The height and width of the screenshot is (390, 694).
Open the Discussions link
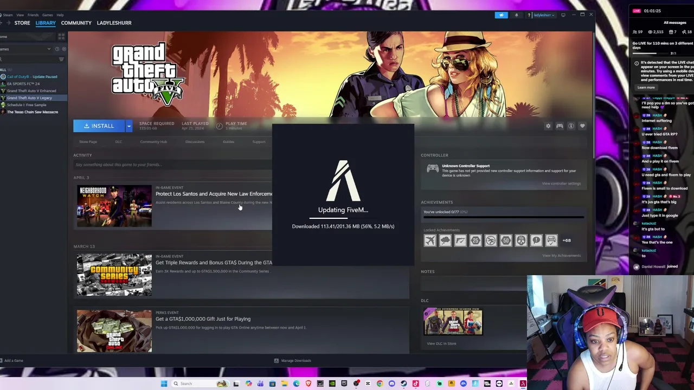point(195,142)
